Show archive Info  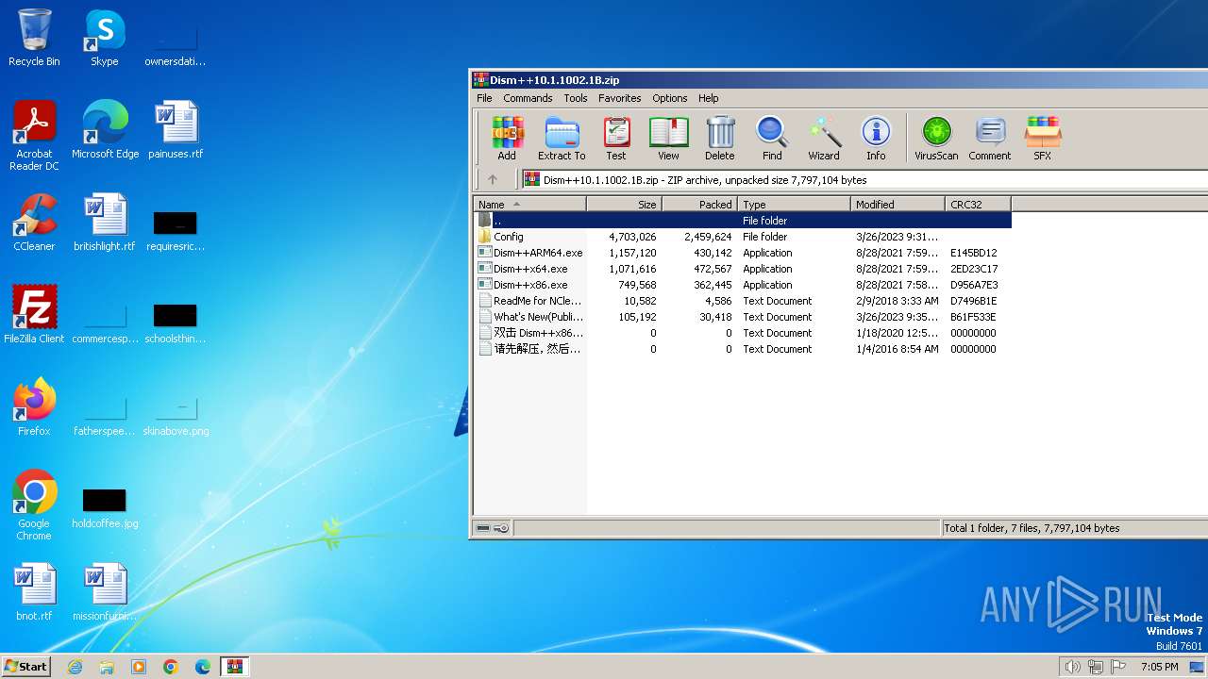876,138
